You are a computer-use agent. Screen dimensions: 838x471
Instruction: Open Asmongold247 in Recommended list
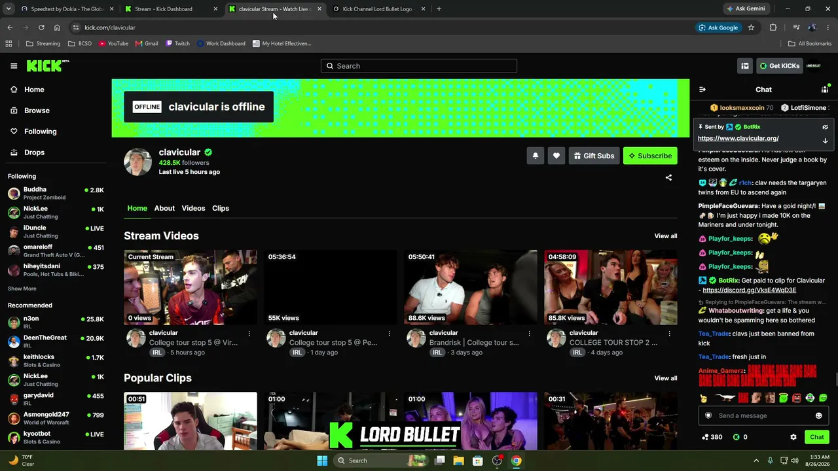pyautogui.click(x=56, y=418)
